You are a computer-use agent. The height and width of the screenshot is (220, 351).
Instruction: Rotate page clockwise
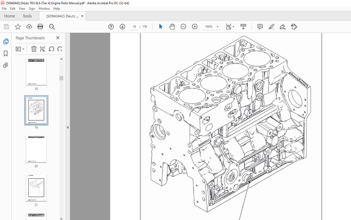59,49
